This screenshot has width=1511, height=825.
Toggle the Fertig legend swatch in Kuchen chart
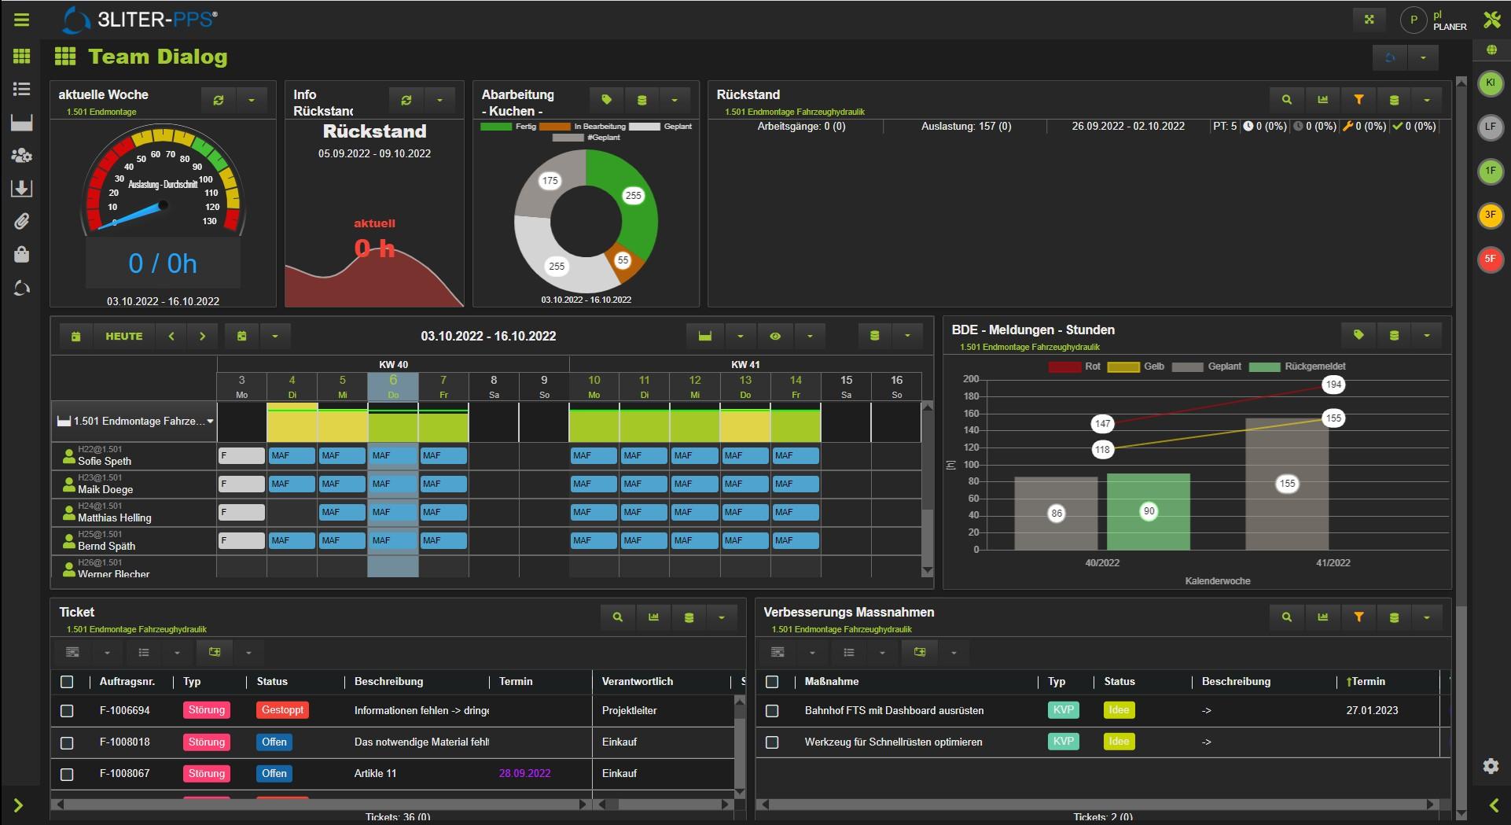(x=496, y=126)
